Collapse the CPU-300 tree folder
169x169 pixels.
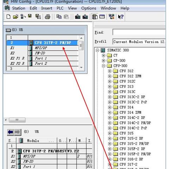pyautogui.click(x=104, y=66)
